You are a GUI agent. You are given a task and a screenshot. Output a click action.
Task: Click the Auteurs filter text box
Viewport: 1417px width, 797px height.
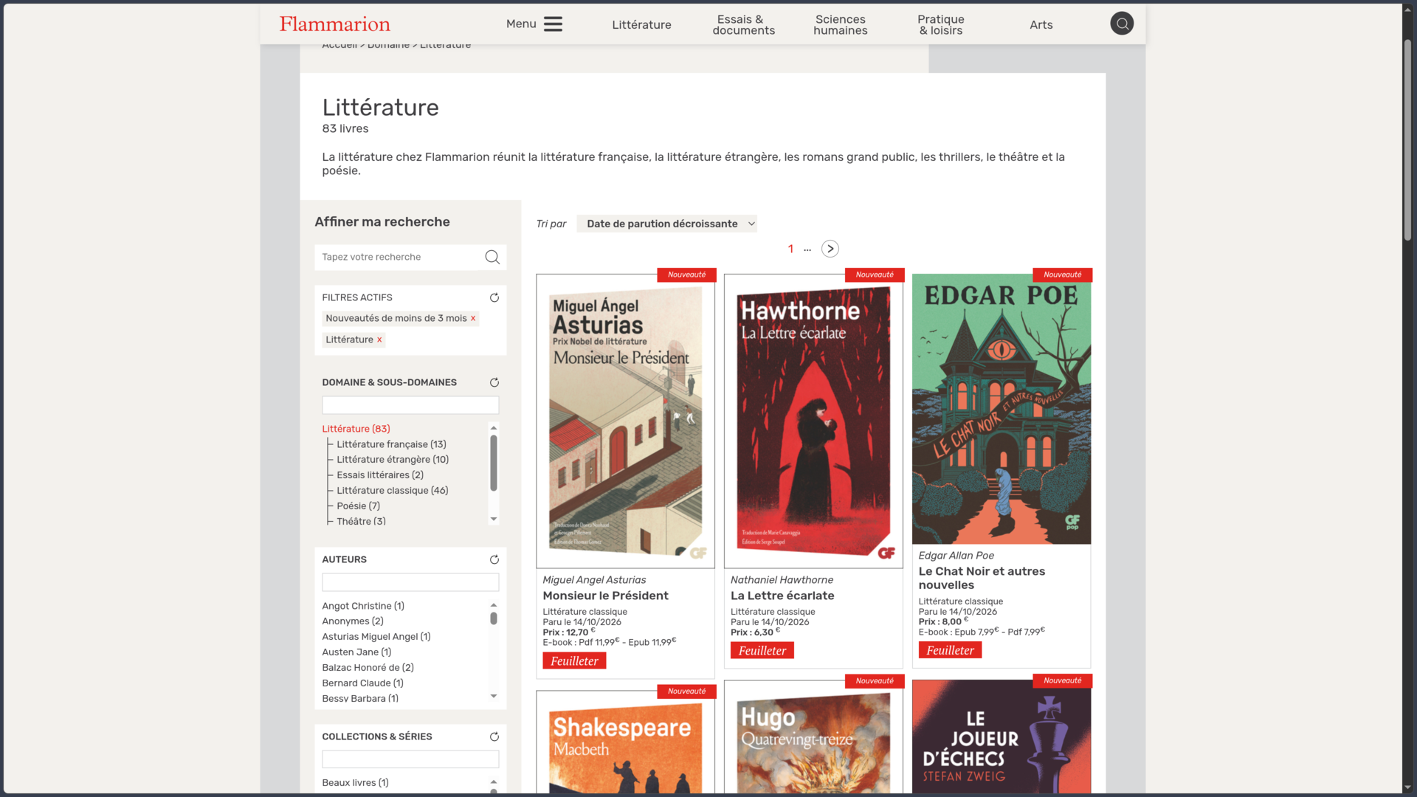410,582
